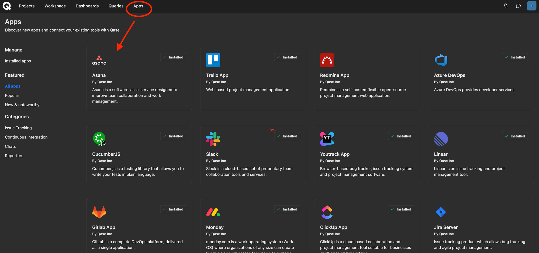Click the Redmine App logo
539x253 pixels.
327,60
